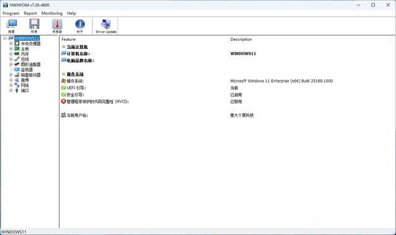
Task: Select the graphics adapter (图形适配器) icon
Action: pos(17,64)
